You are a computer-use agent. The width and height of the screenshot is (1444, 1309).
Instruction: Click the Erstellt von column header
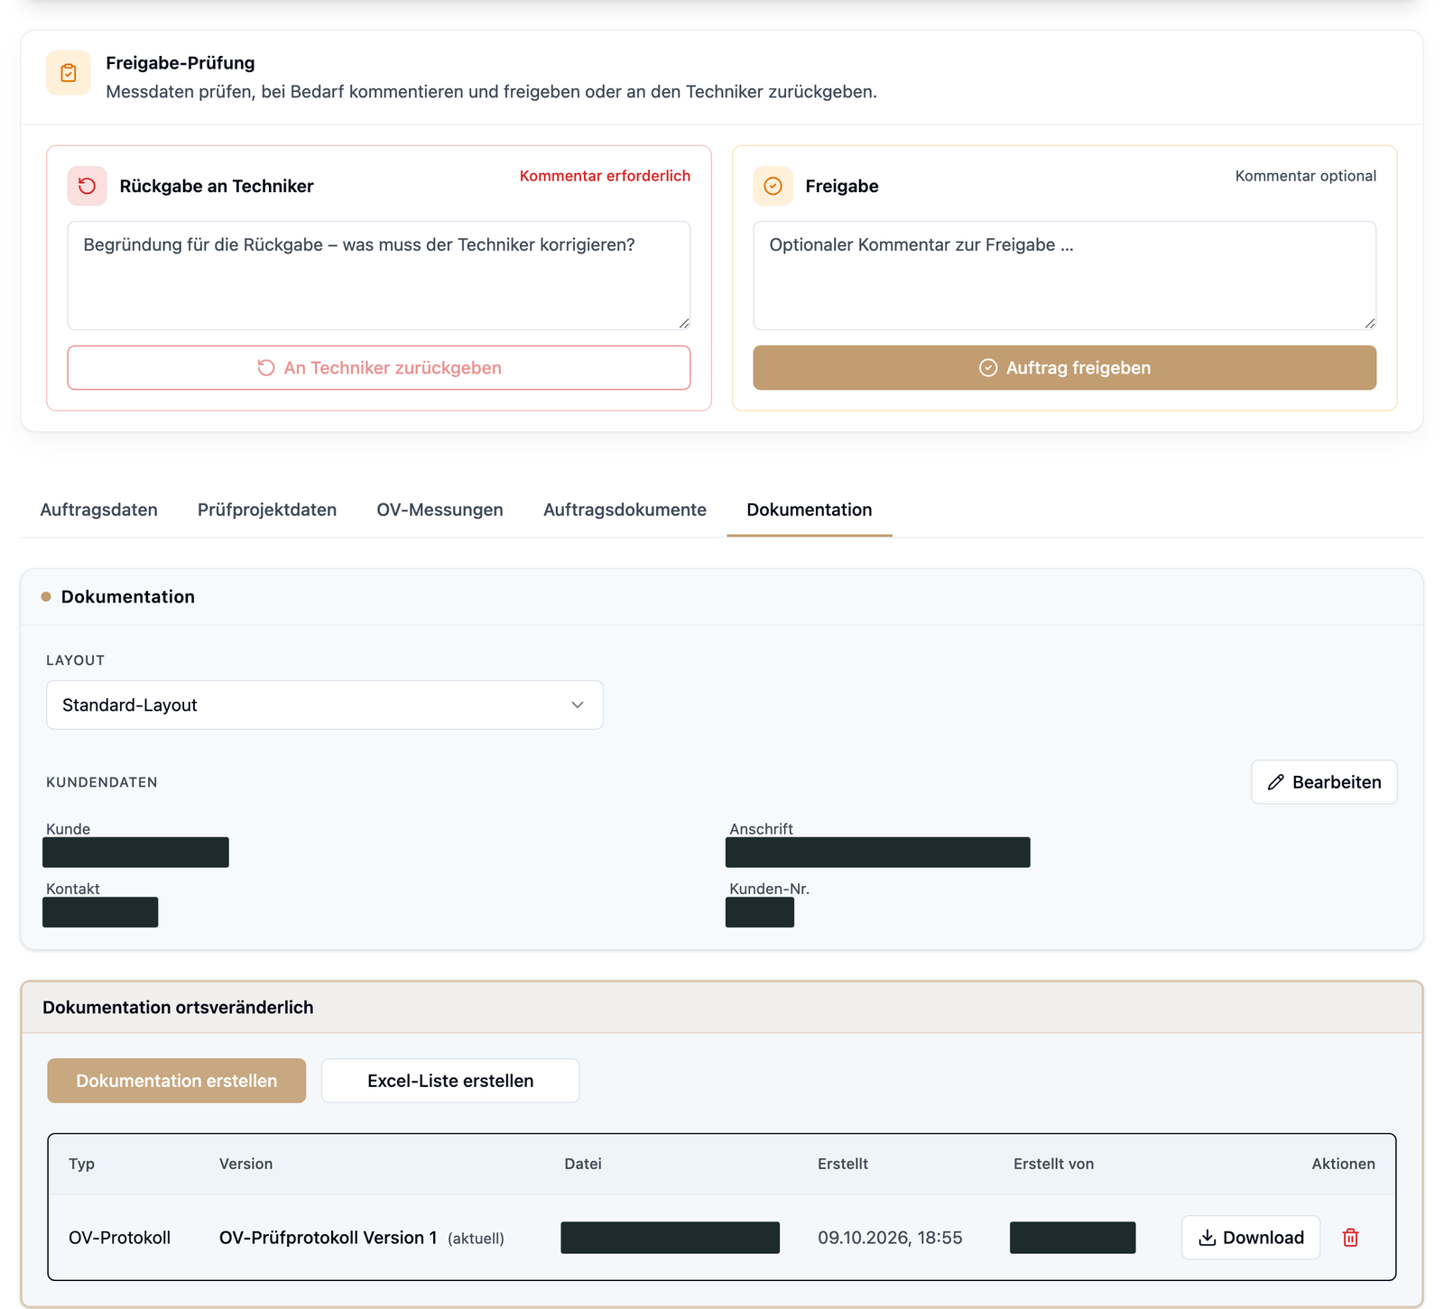(1053, 1164)
